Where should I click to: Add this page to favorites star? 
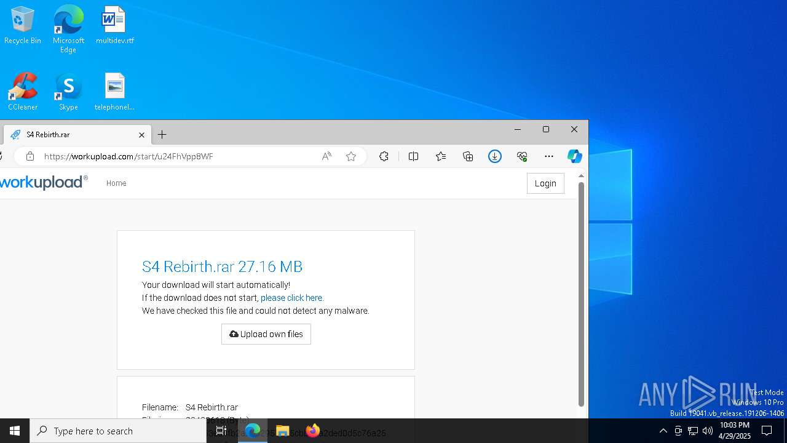pyautogui.click(x=351, y=156)
